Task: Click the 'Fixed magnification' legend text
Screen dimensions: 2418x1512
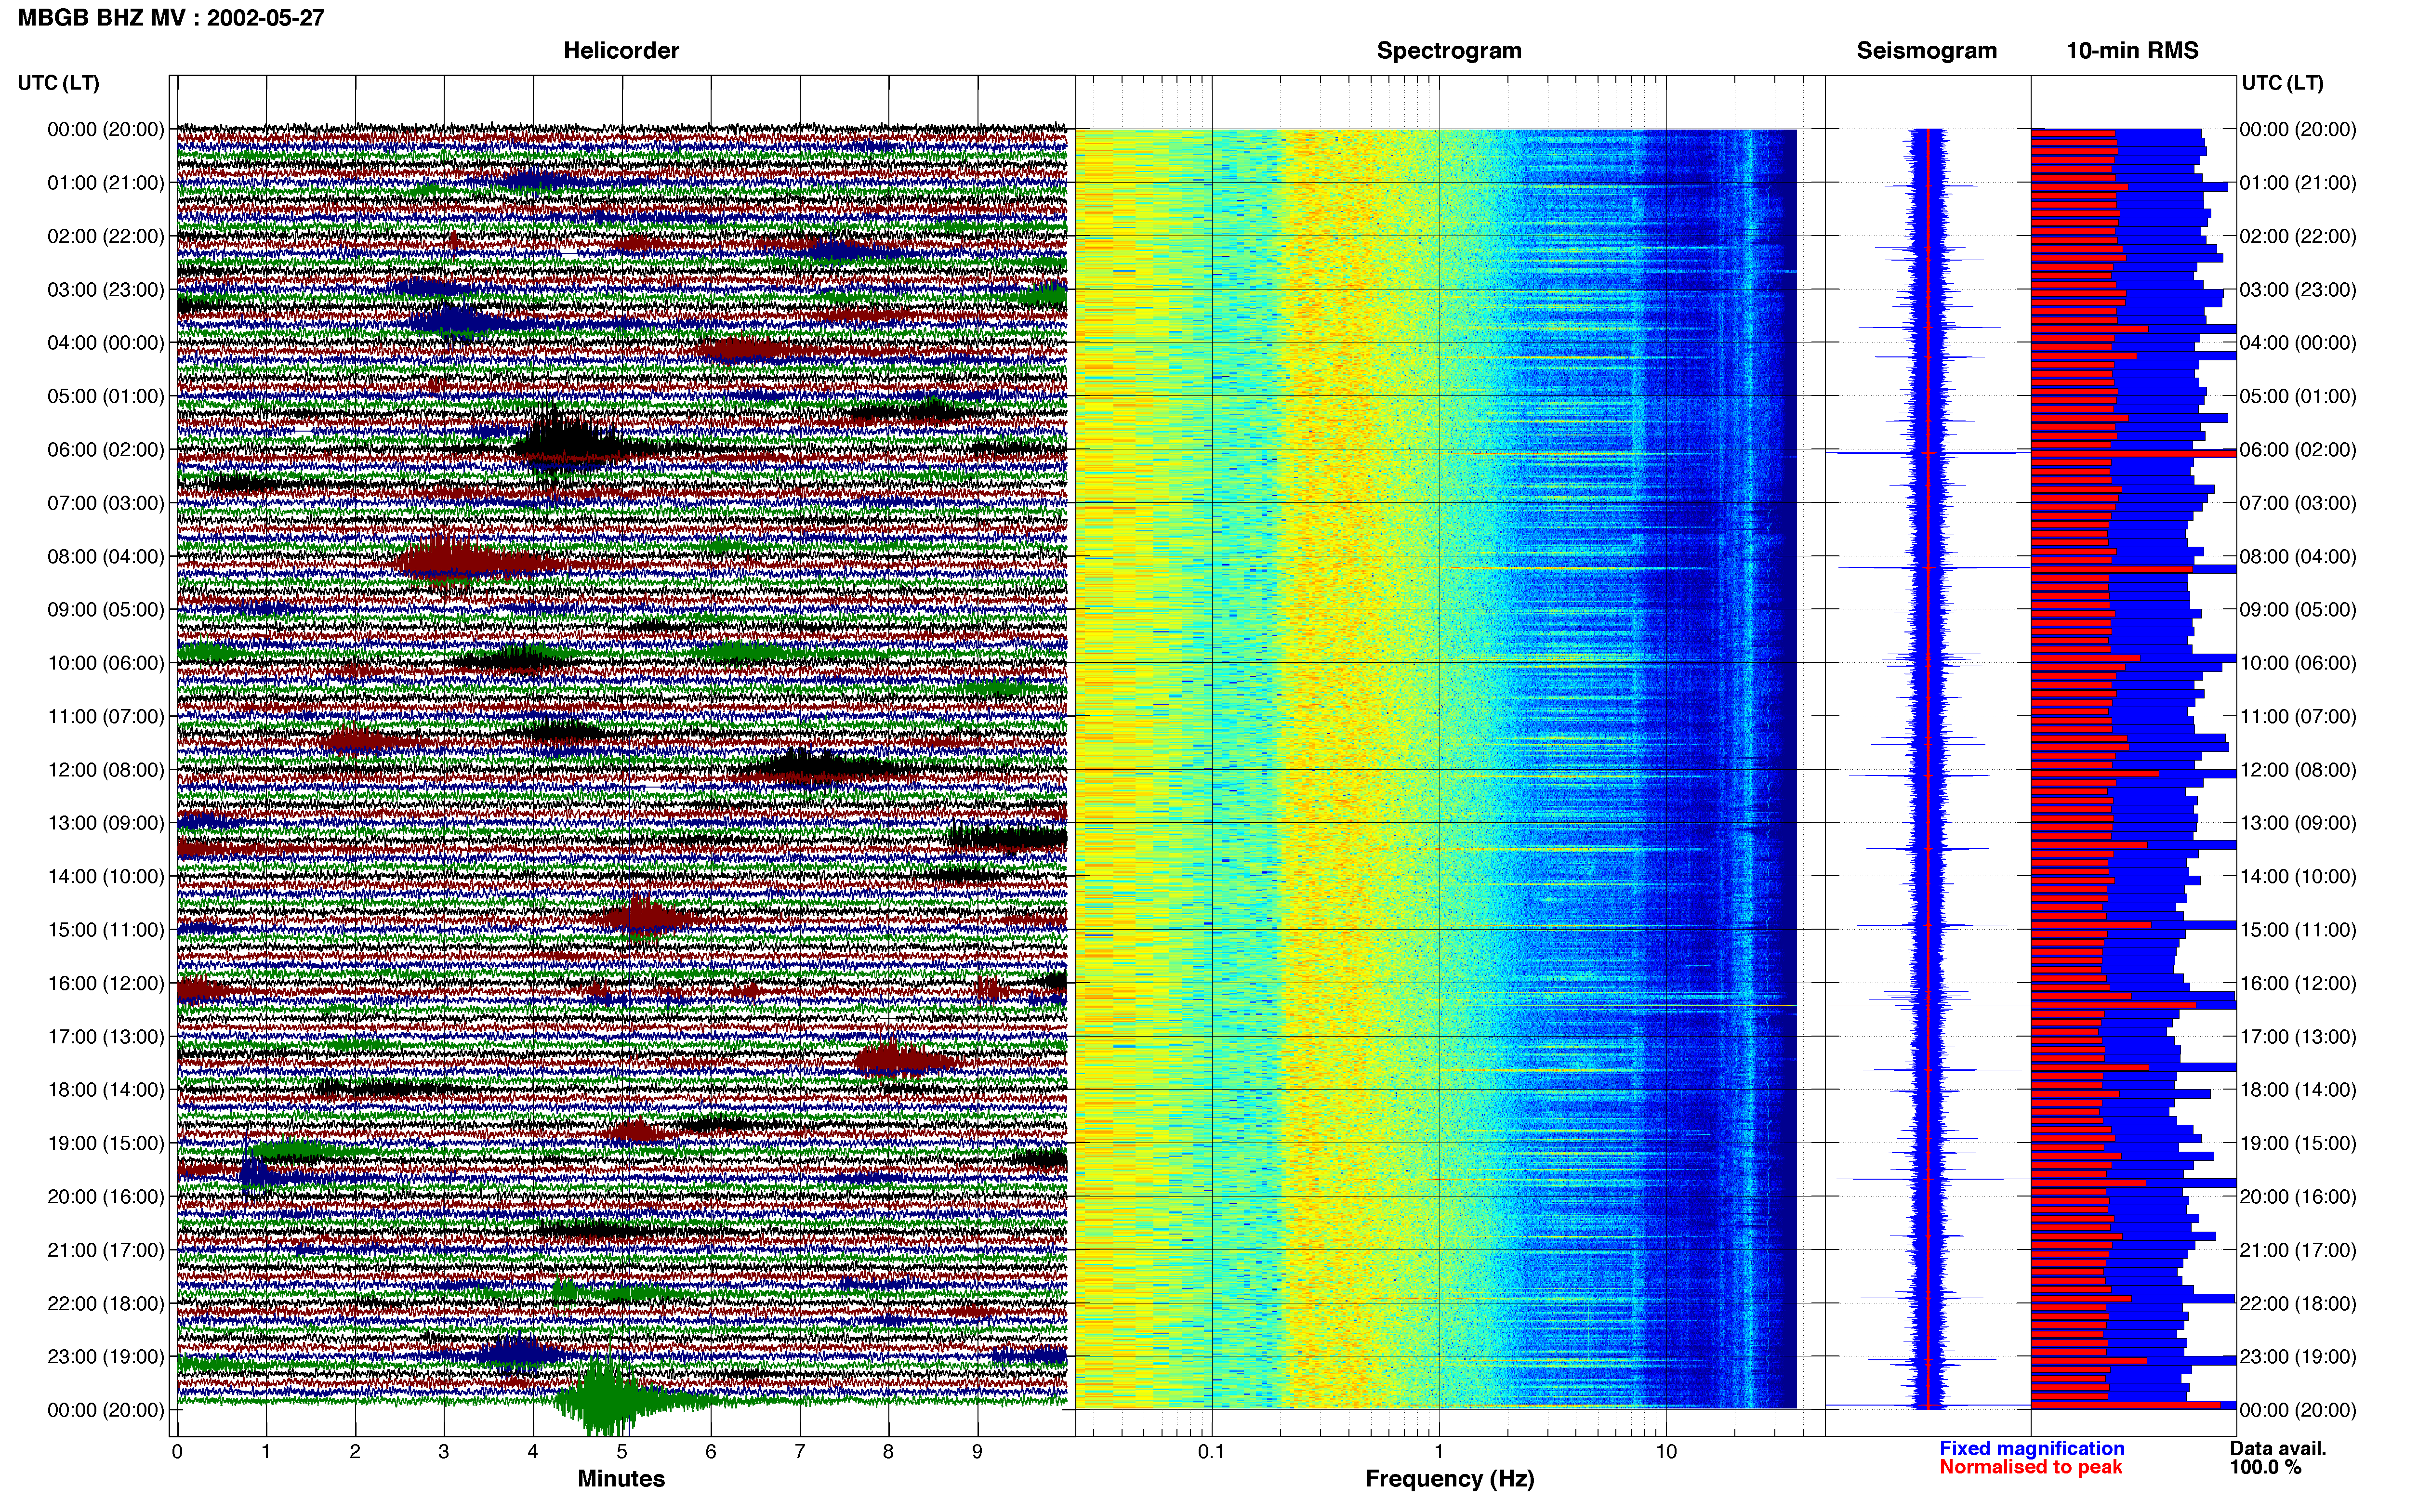Action: tap(2031, 1448)
